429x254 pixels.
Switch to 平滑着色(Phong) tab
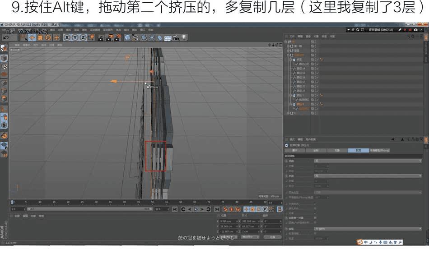379,150
